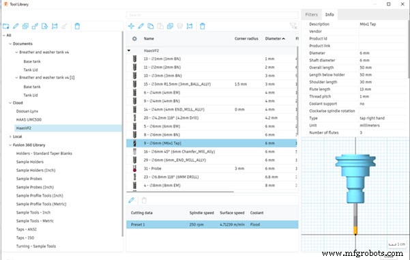Click the new tool plus icon
Viewport: 410px width, 260px height.
tap(131, 26)
